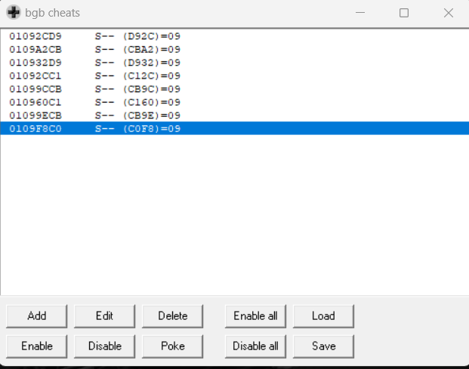Click the Add button

[x=36, y=315]
